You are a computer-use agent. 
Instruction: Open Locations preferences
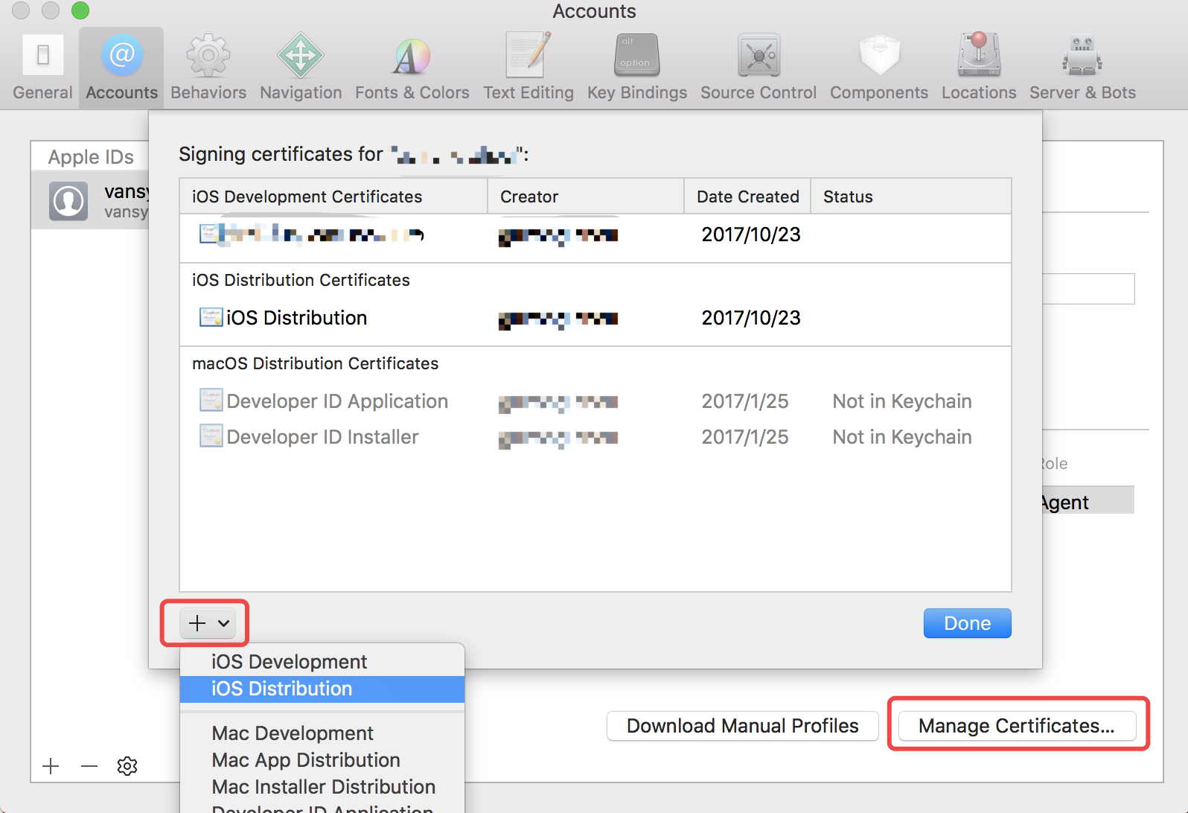[x=979, y=67]
